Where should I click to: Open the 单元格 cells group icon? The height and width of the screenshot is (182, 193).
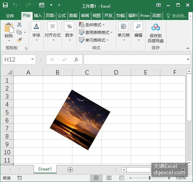point(123,26)
